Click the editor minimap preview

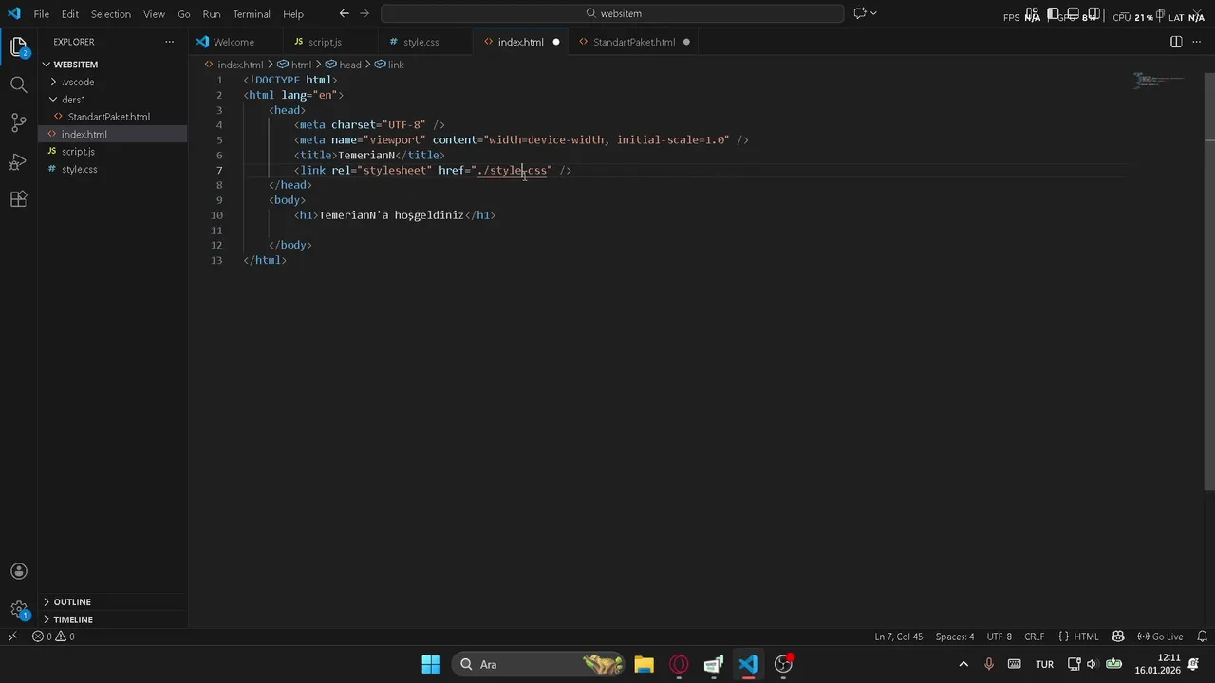(1159, 80)
